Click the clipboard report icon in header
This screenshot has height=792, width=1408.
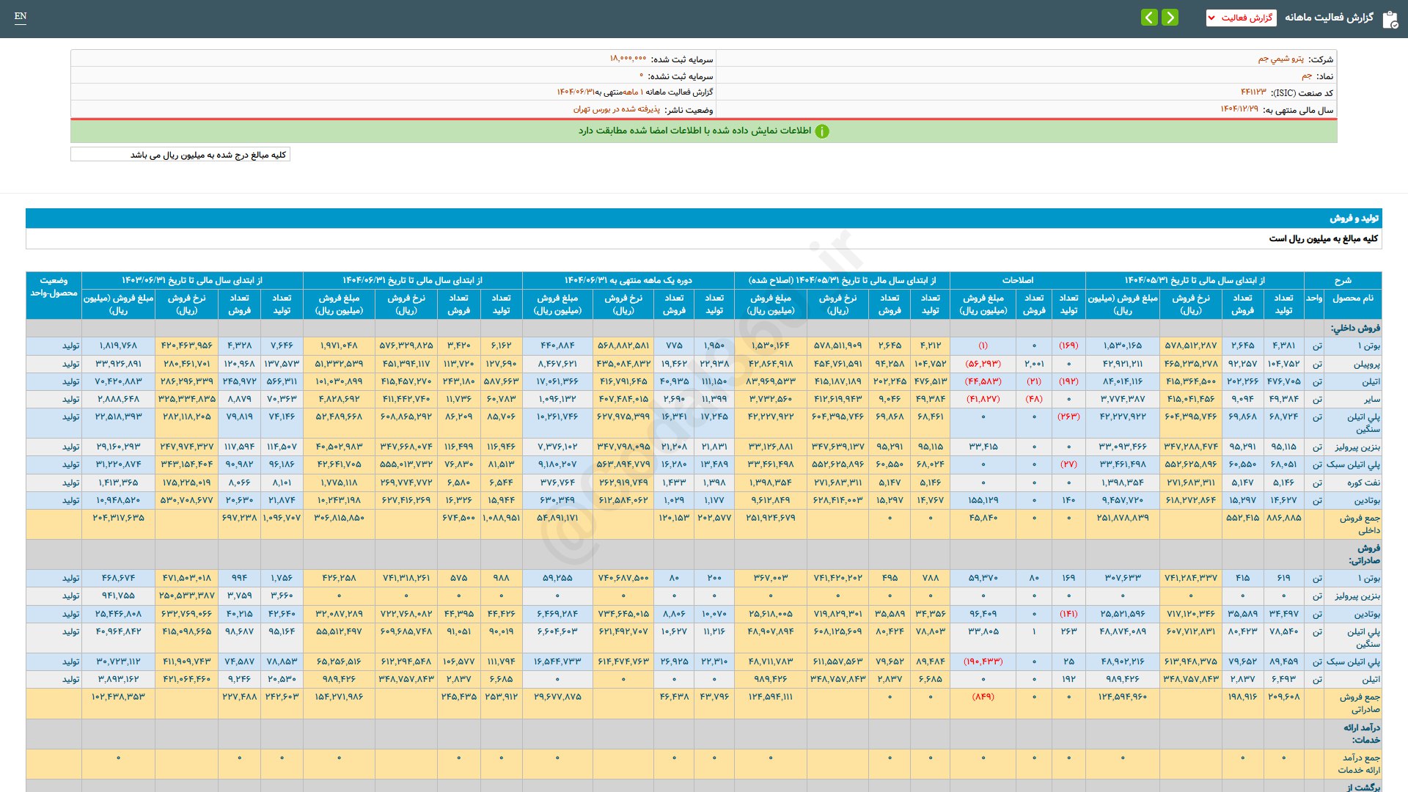coord(1390,19)
